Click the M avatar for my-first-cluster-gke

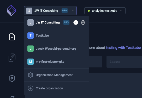(x=31, y=62)
